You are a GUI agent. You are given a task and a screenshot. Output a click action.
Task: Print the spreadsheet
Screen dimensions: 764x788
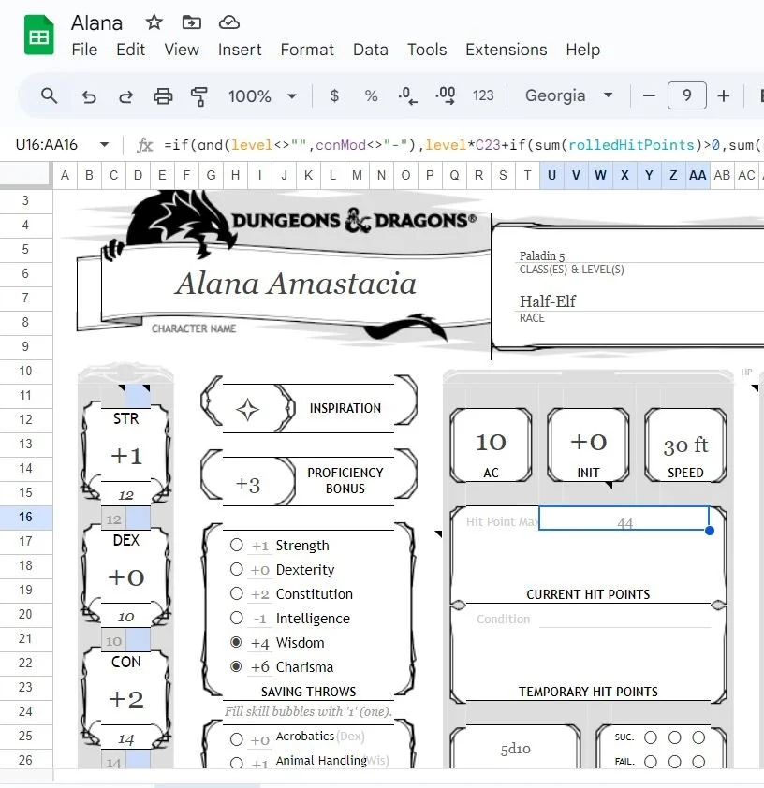[163, 95]
